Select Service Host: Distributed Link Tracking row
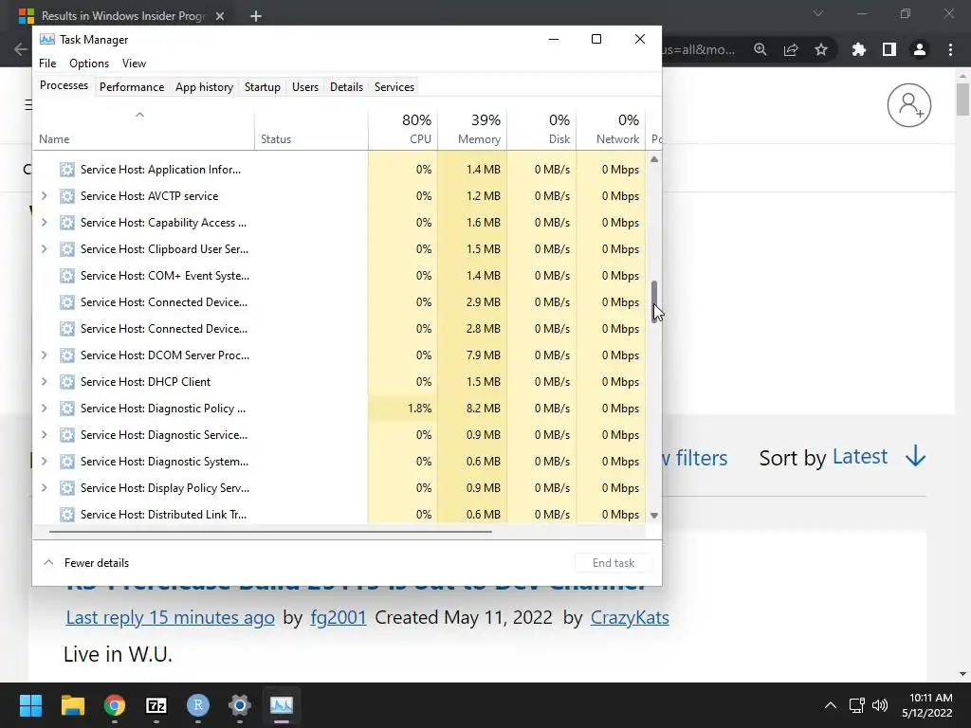This screenshot has width=971, height=728. (339, 515)
